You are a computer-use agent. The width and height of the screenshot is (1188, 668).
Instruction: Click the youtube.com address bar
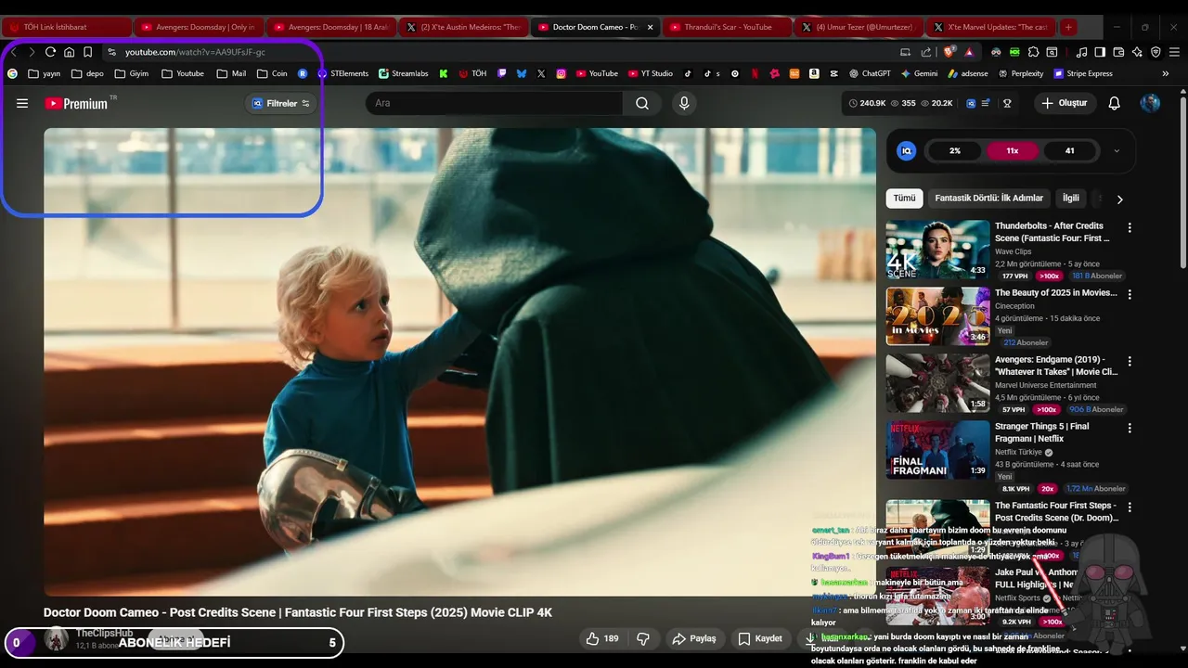pos(501,52)
